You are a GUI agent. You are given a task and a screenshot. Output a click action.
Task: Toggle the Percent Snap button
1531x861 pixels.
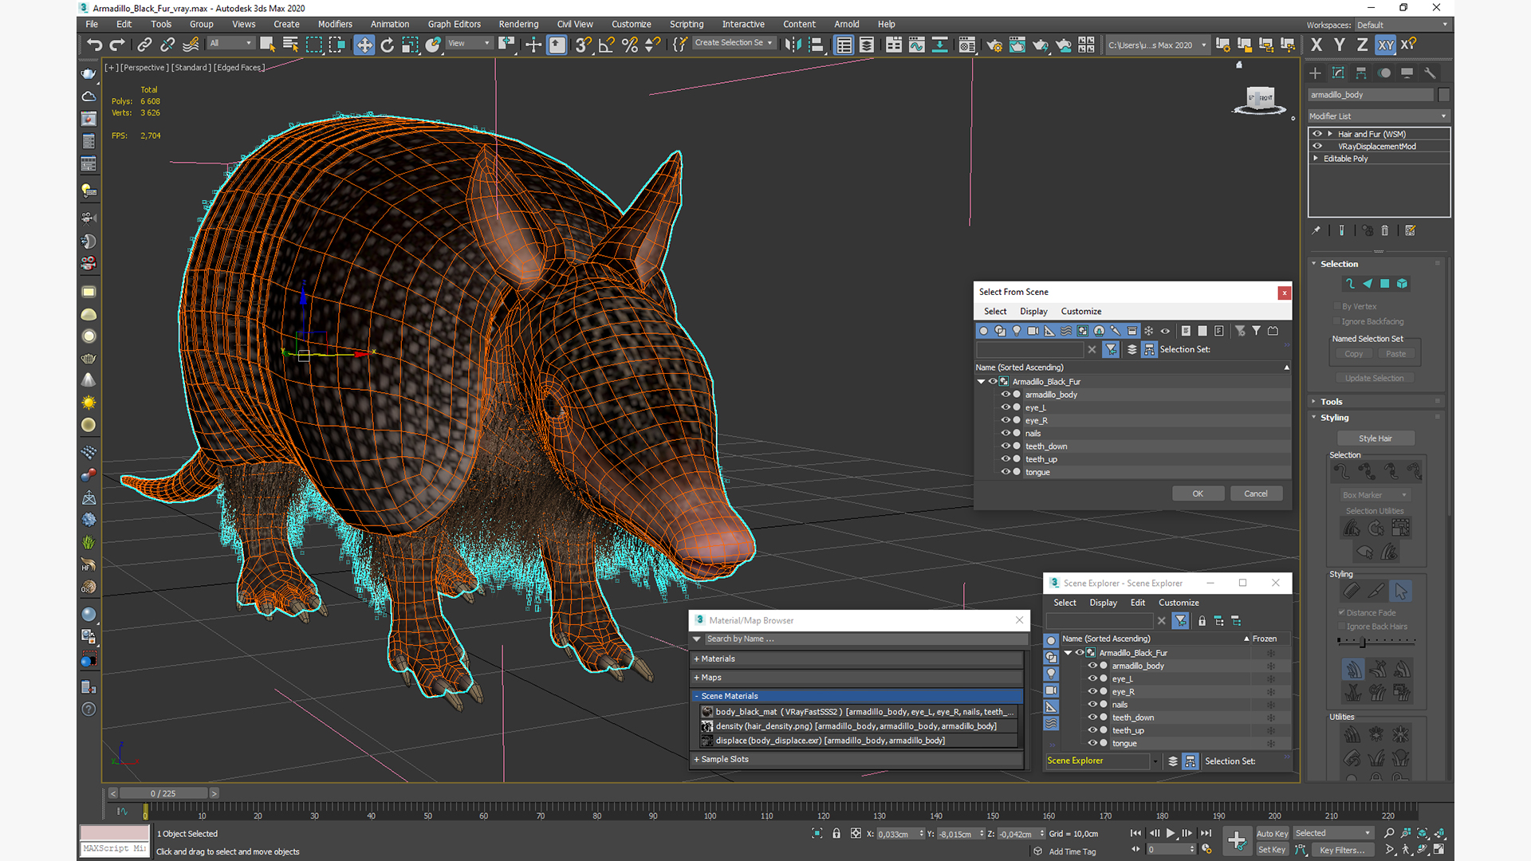pyautogui.click(x=630, y=45)
